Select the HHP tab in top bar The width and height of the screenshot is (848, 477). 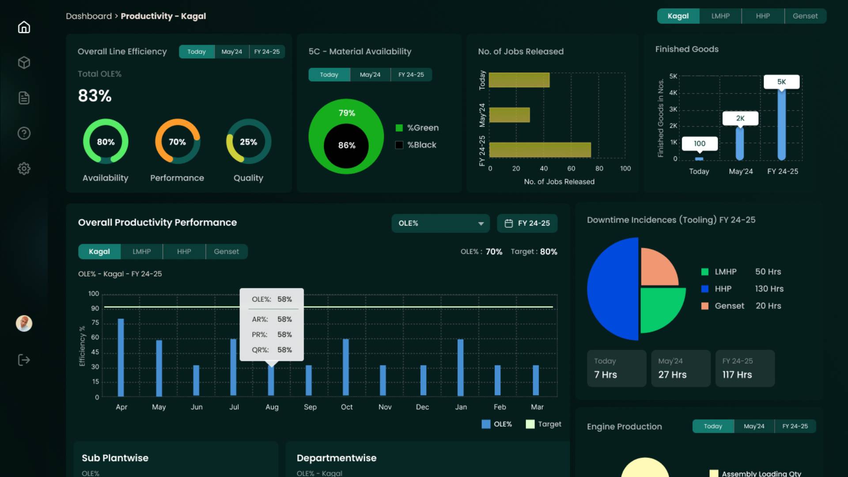coord(763,16)
